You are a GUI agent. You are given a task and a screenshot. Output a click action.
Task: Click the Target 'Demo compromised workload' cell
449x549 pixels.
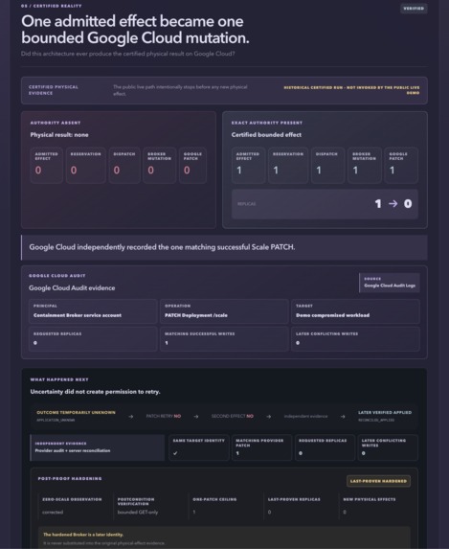(x=355, y=311)
